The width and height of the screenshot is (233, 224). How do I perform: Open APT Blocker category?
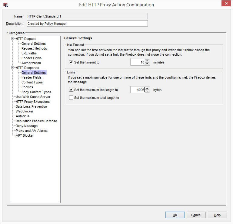click(x=25, y=135)
